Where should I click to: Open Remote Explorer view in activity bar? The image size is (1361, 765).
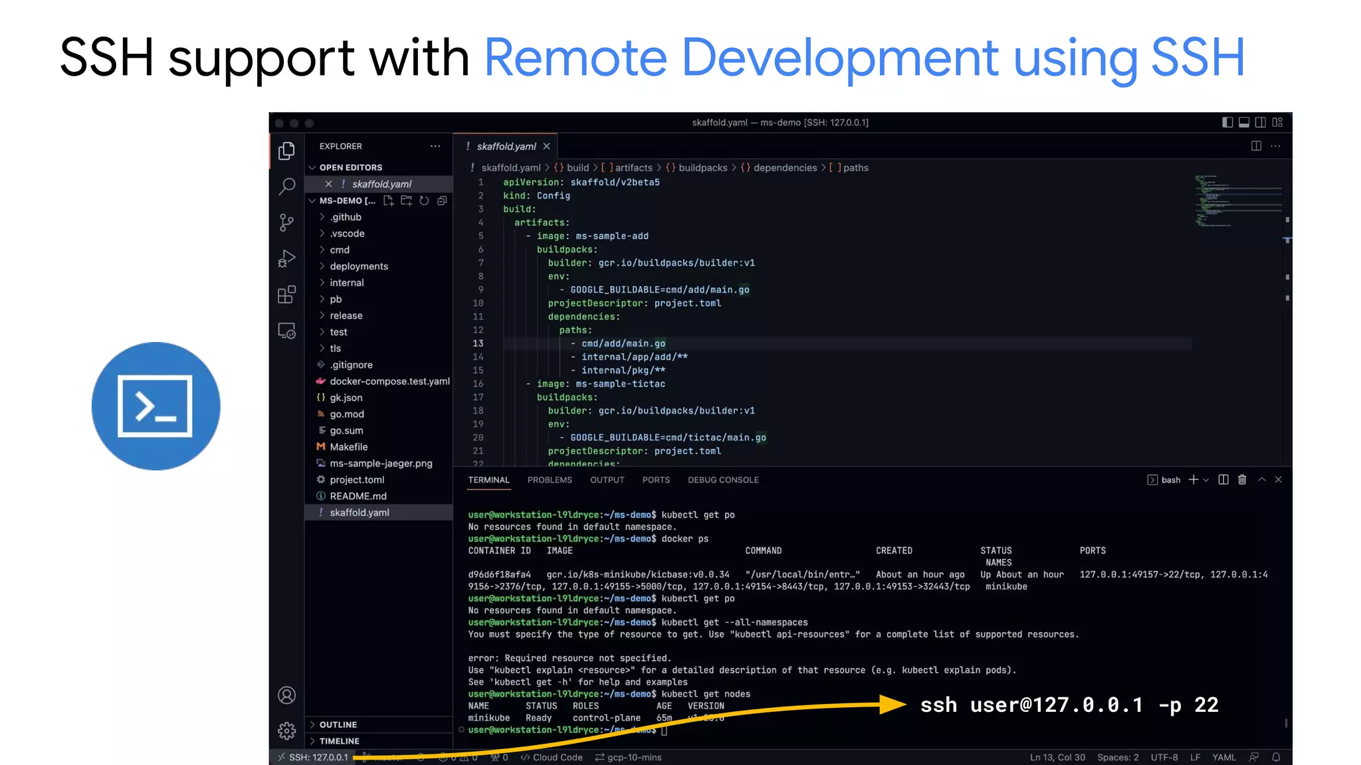286,331
